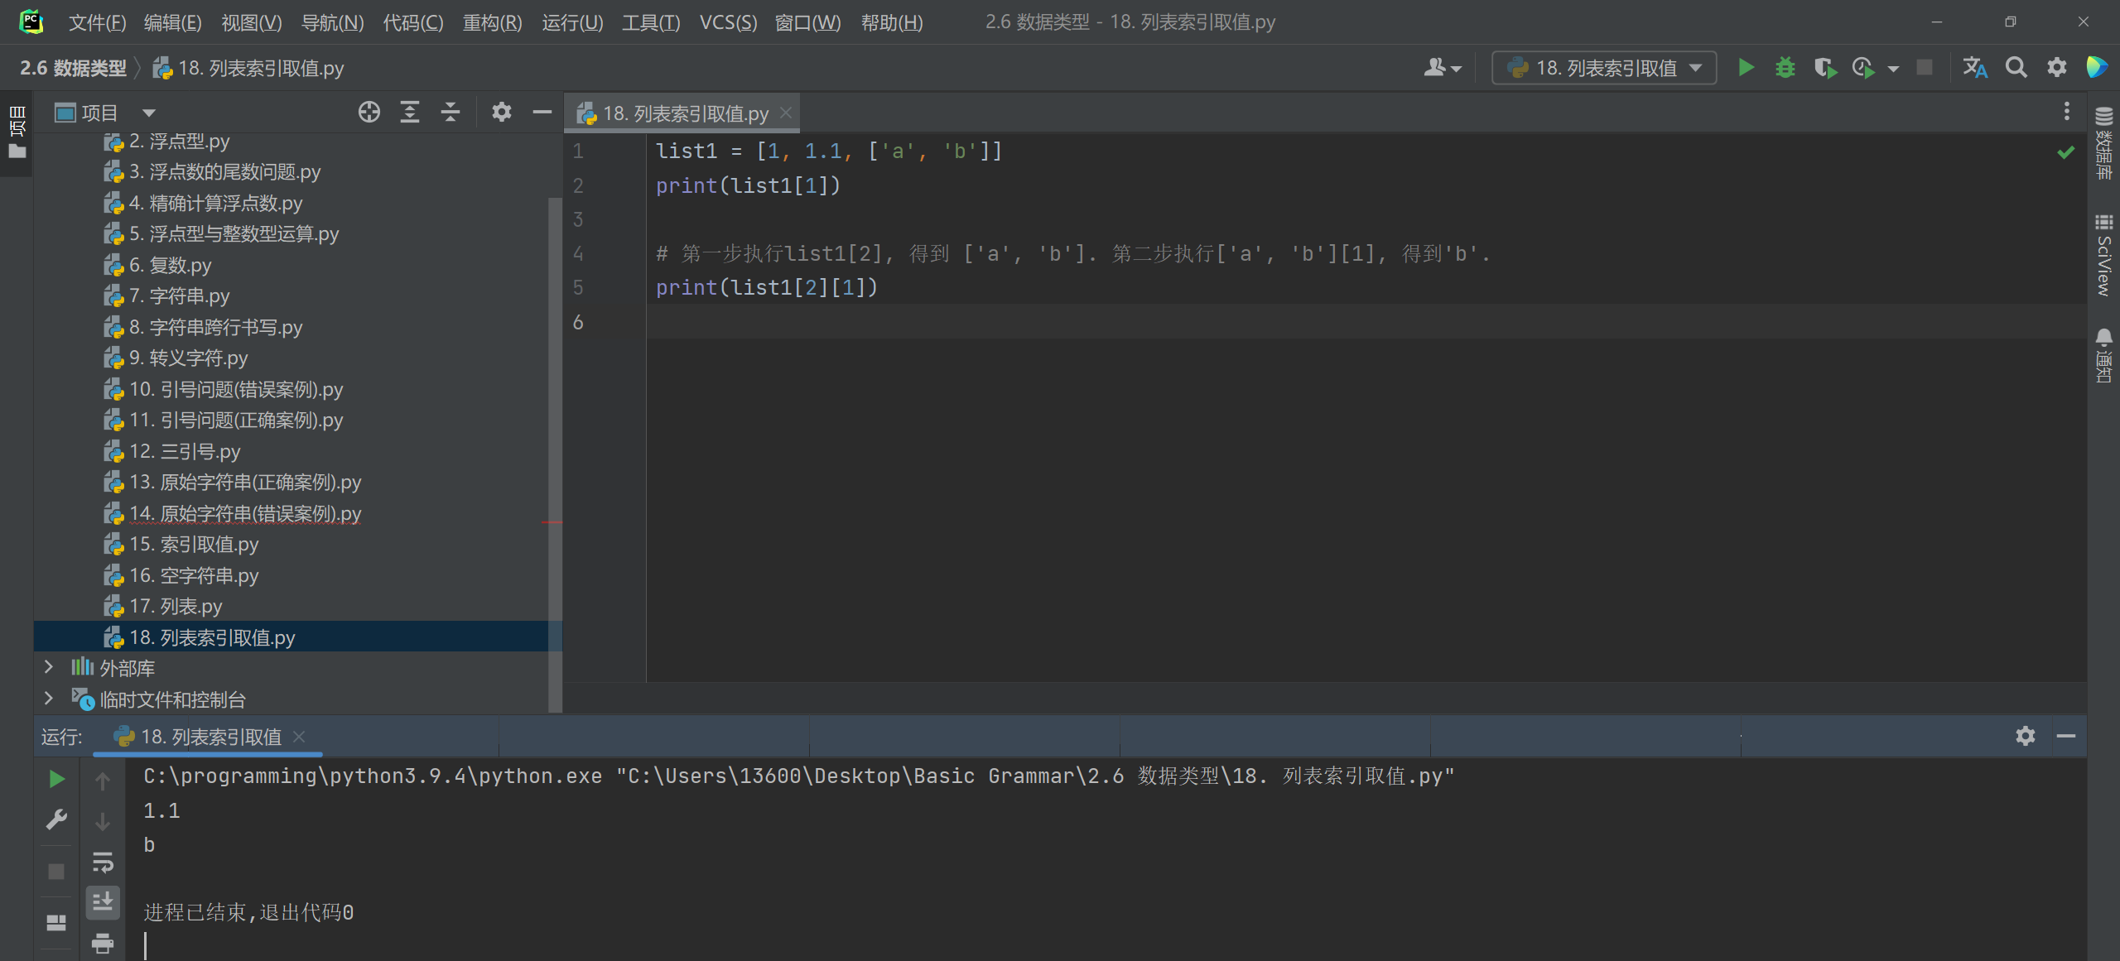Run with coverage shield icon
Viewport: 2120px width, 961px height.
1825,68
